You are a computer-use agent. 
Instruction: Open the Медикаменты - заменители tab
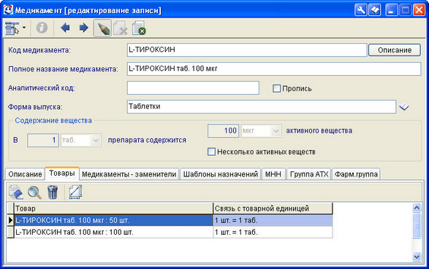[x=129, y=174]
